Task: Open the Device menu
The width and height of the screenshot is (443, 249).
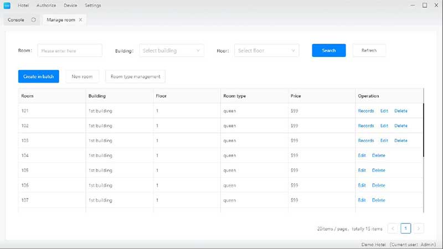Action: (70, 6)
